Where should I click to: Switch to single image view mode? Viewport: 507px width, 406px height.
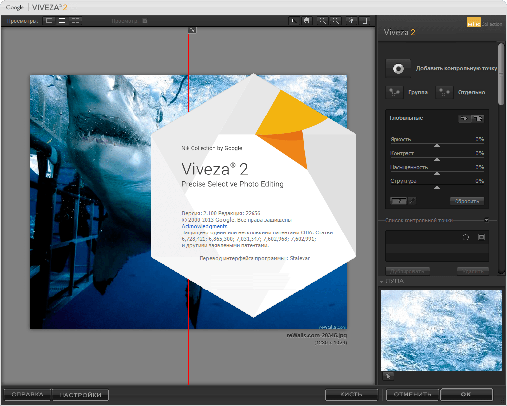click(x=49, y=21)
